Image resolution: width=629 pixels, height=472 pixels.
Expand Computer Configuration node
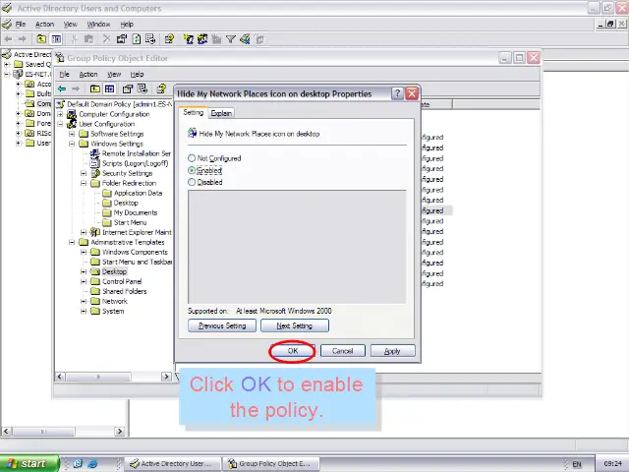click(60, 114)
